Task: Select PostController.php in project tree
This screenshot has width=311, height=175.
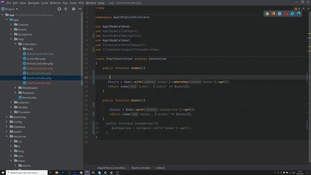Action: [x=39, y=73]
